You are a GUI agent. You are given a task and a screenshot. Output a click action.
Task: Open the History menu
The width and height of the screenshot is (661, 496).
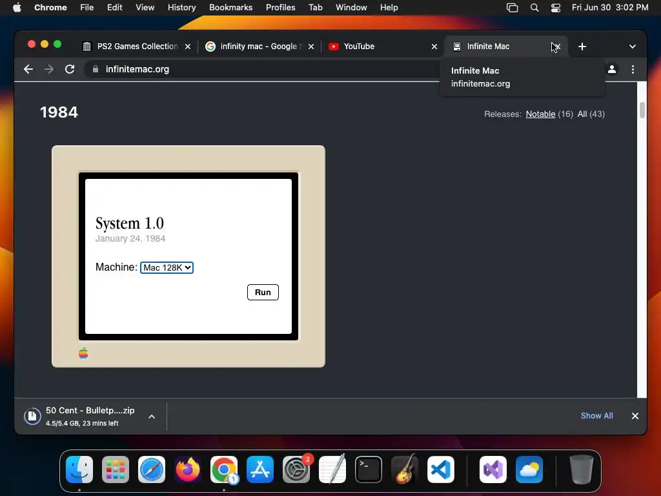tap(181, 8)
